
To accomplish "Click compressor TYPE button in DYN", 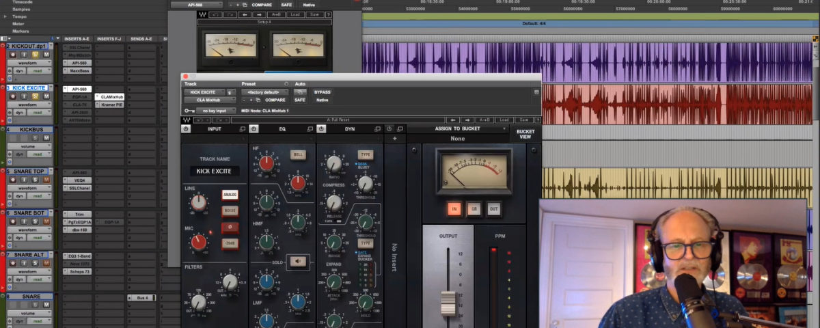I will coord(366,154).
